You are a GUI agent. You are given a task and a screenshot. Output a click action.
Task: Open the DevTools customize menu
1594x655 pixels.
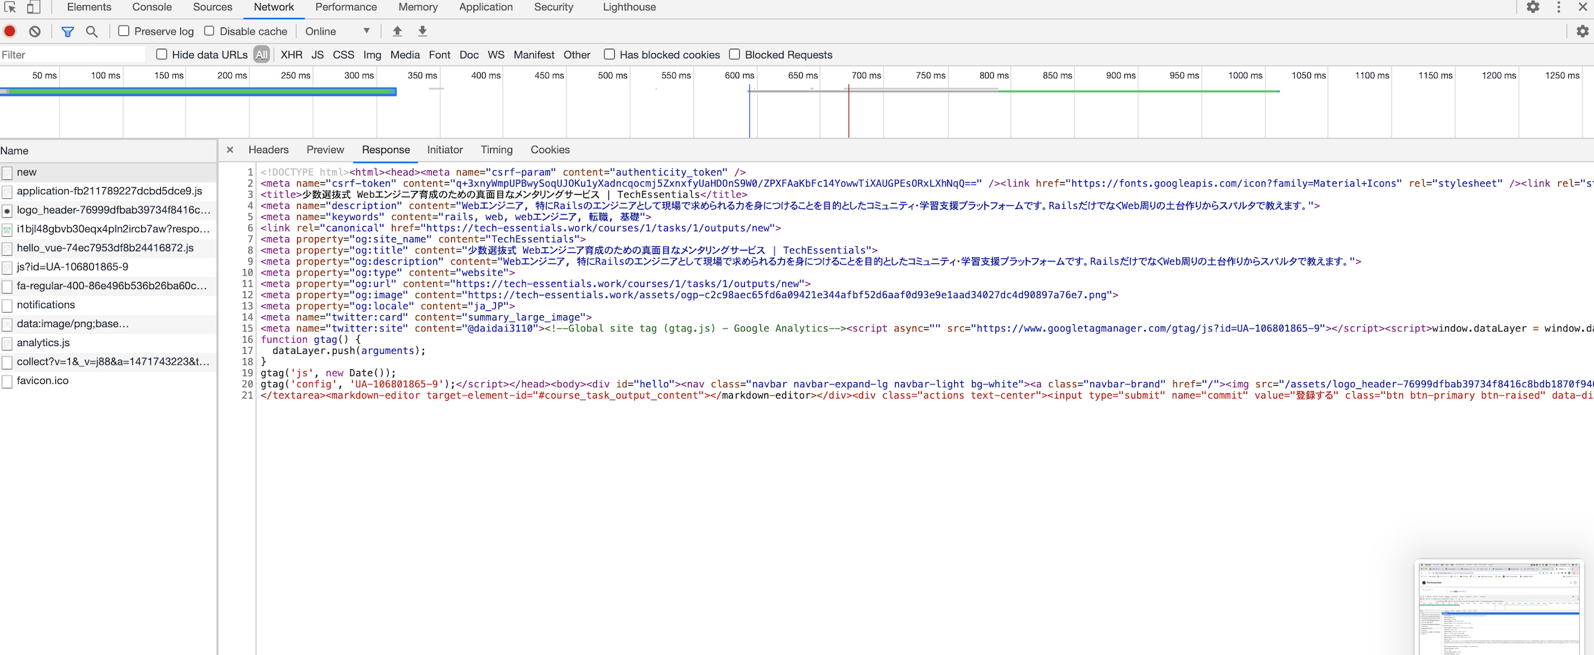pos(1559,7)
